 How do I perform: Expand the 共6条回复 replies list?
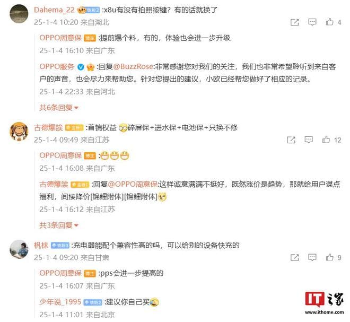pyautogui.click(x=59, y=108)
